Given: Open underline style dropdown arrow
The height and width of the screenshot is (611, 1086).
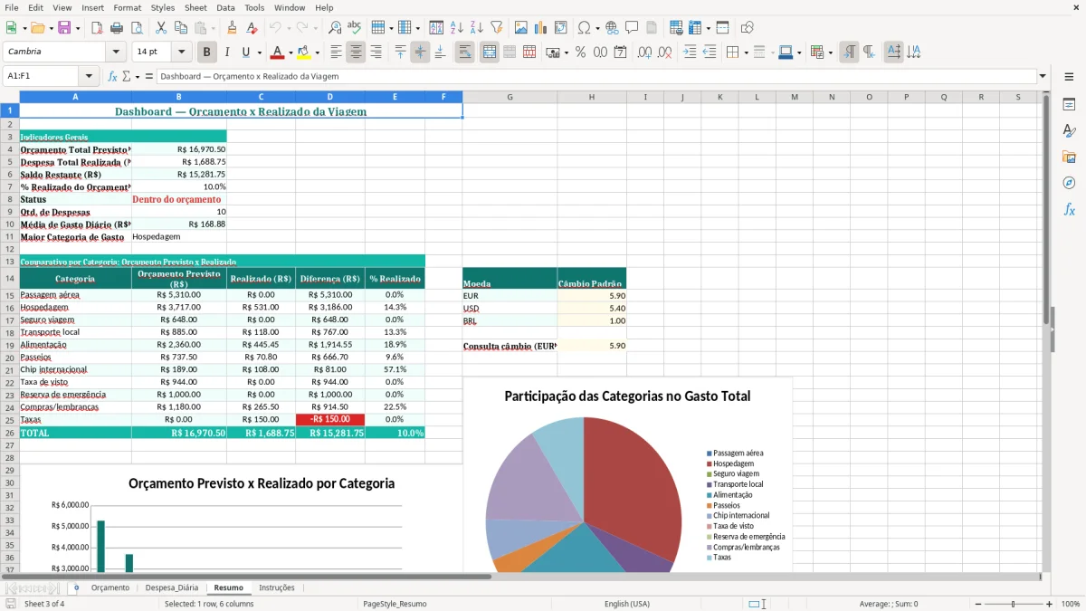Looking at the screenshot, I should pos(259,53).
